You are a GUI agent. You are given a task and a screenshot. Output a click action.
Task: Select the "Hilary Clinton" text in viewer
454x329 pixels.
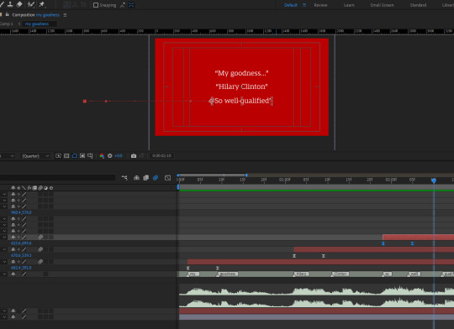point(241,86)
